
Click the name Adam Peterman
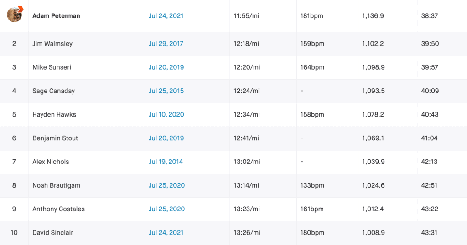56,16
